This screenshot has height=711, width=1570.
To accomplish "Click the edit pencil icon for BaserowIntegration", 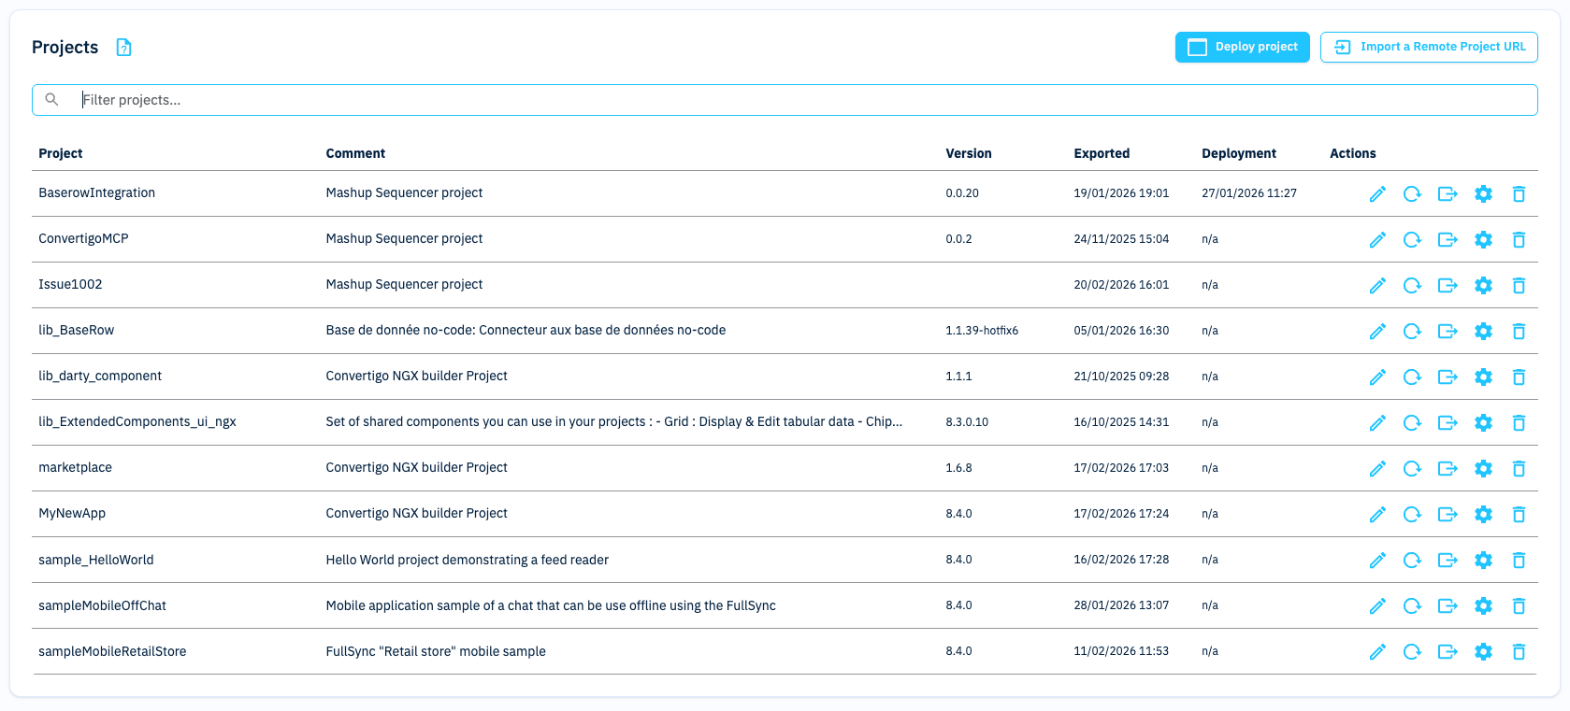I will pyautogui.click(x=1377, y=193).
